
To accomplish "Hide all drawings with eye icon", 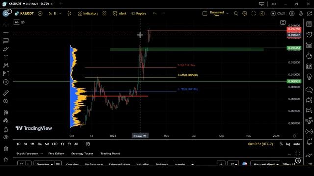I will [6, 137].
